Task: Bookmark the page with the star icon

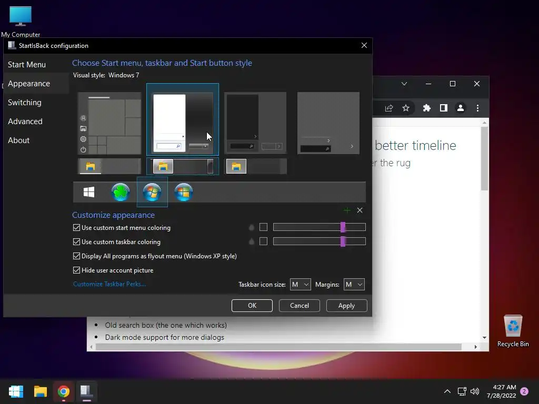Action: pyautogui.click(x=406, y=108)
